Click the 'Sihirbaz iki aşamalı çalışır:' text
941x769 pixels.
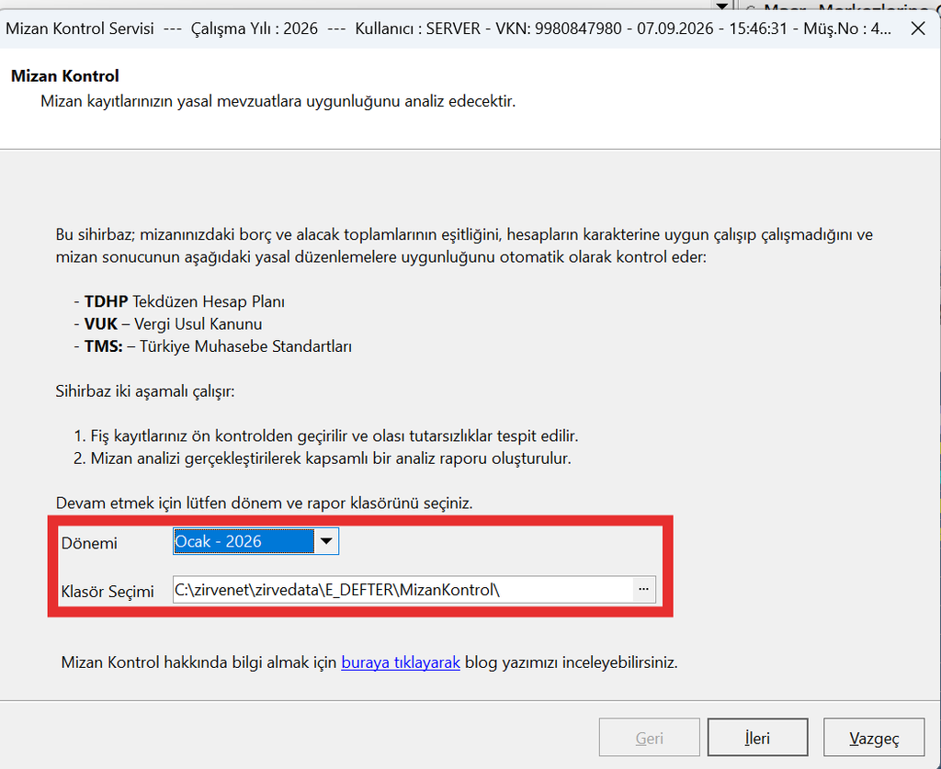[x=145, y=391]
